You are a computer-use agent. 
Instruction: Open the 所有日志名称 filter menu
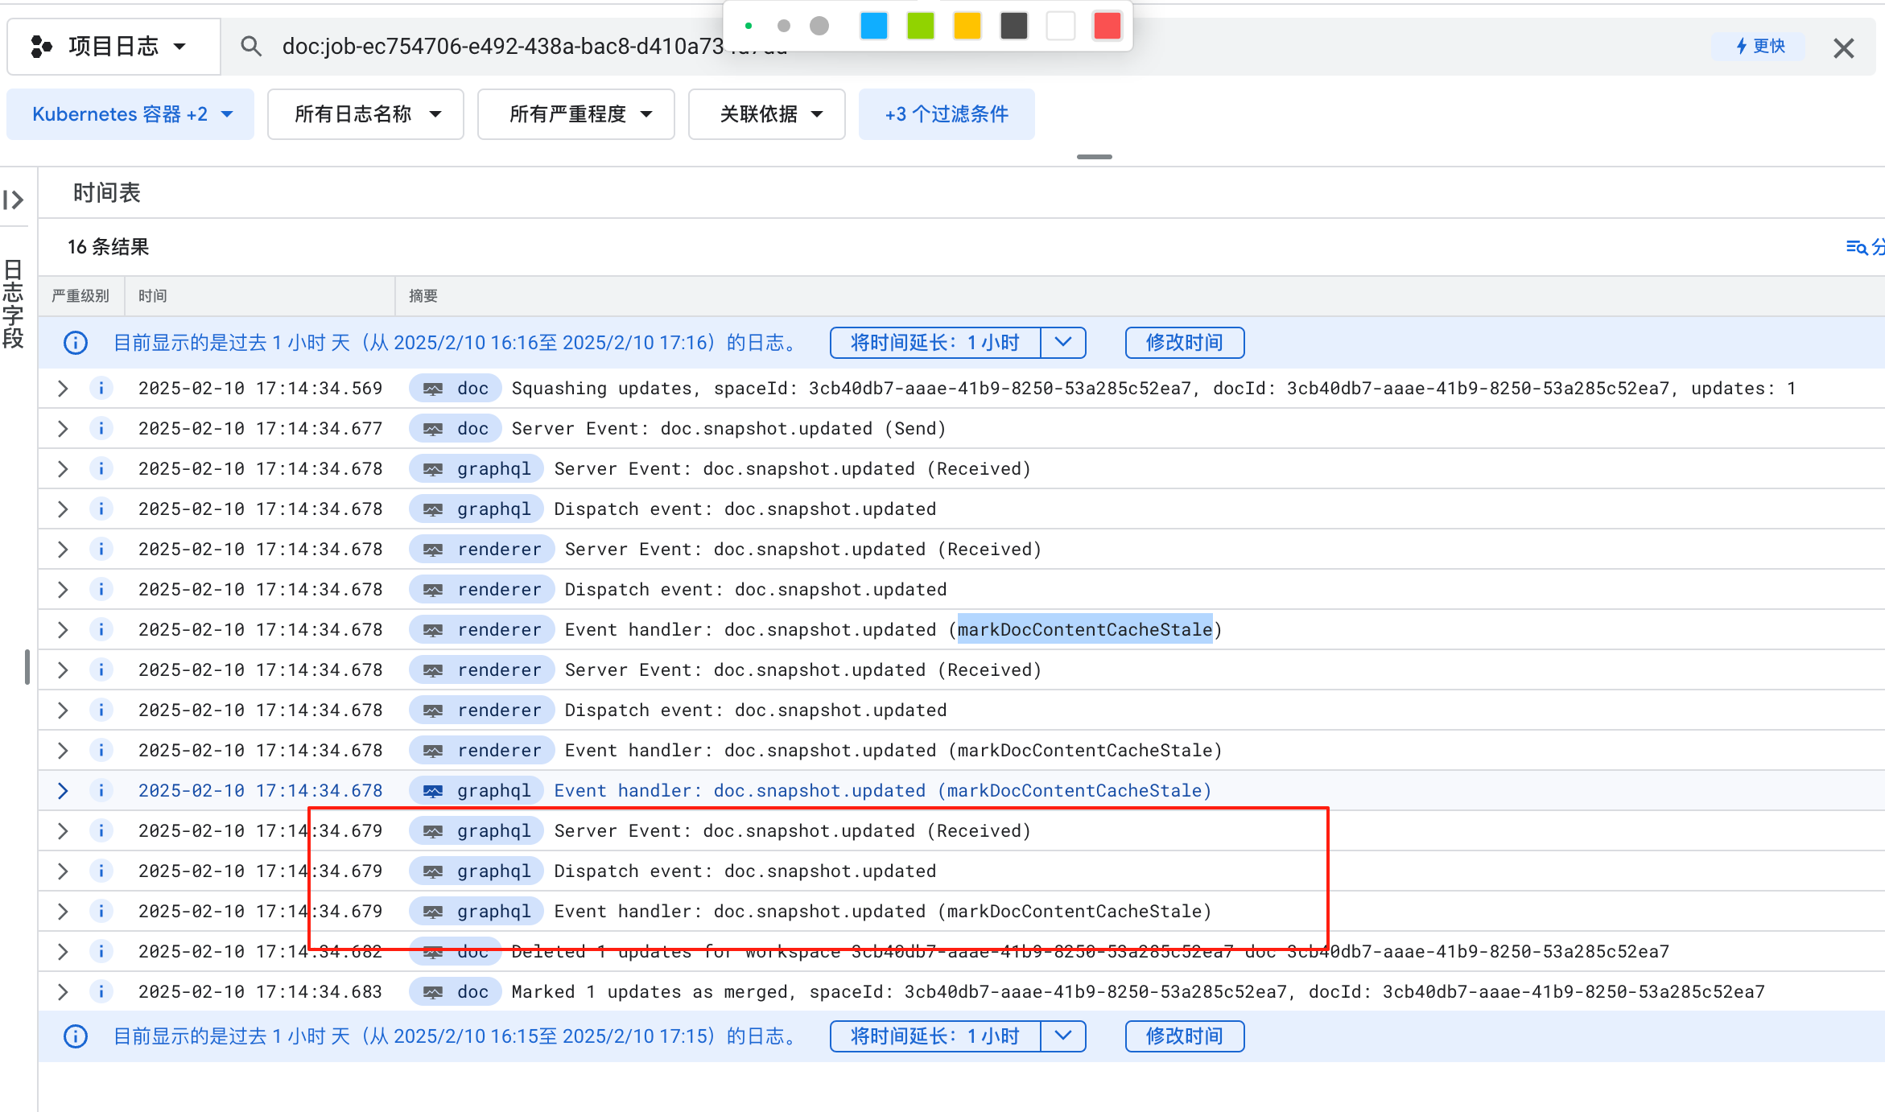pos(365,114)
